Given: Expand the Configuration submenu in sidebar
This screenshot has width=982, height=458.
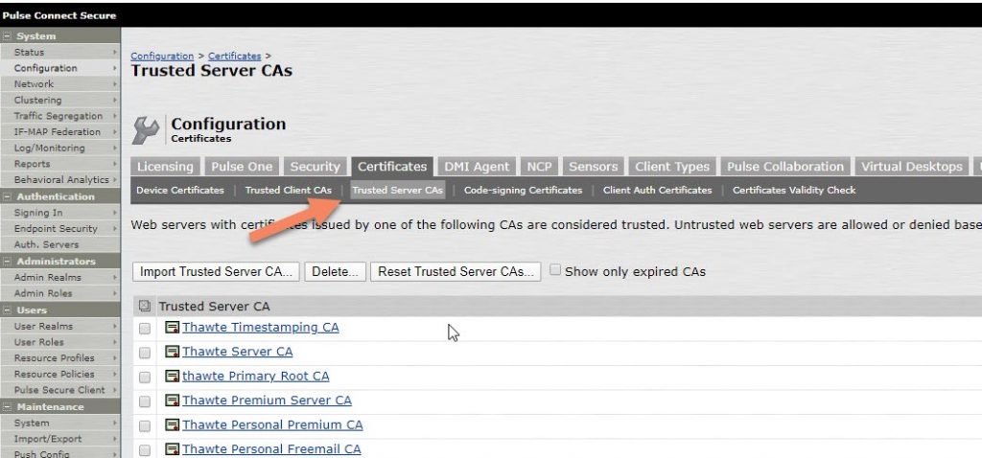Looking at the screenshot, I should [x=115, y=68].
